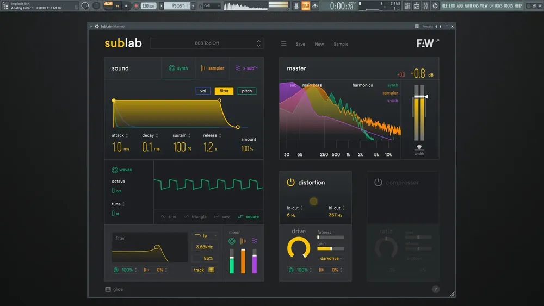This screenshot has width=544, height=306.
Task: Adjust the sustain value stepper
Action: coord(189,135)
